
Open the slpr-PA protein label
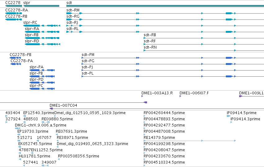(36, 67)
